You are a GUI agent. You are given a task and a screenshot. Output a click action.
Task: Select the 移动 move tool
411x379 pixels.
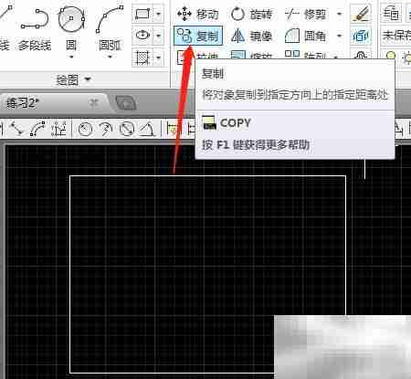(x=198, y=14)
